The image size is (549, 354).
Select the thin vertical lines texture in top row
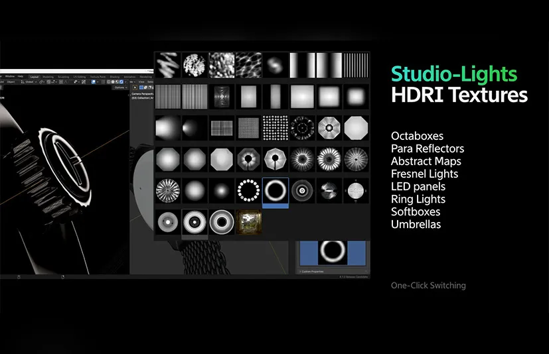(x=356, y=65)
